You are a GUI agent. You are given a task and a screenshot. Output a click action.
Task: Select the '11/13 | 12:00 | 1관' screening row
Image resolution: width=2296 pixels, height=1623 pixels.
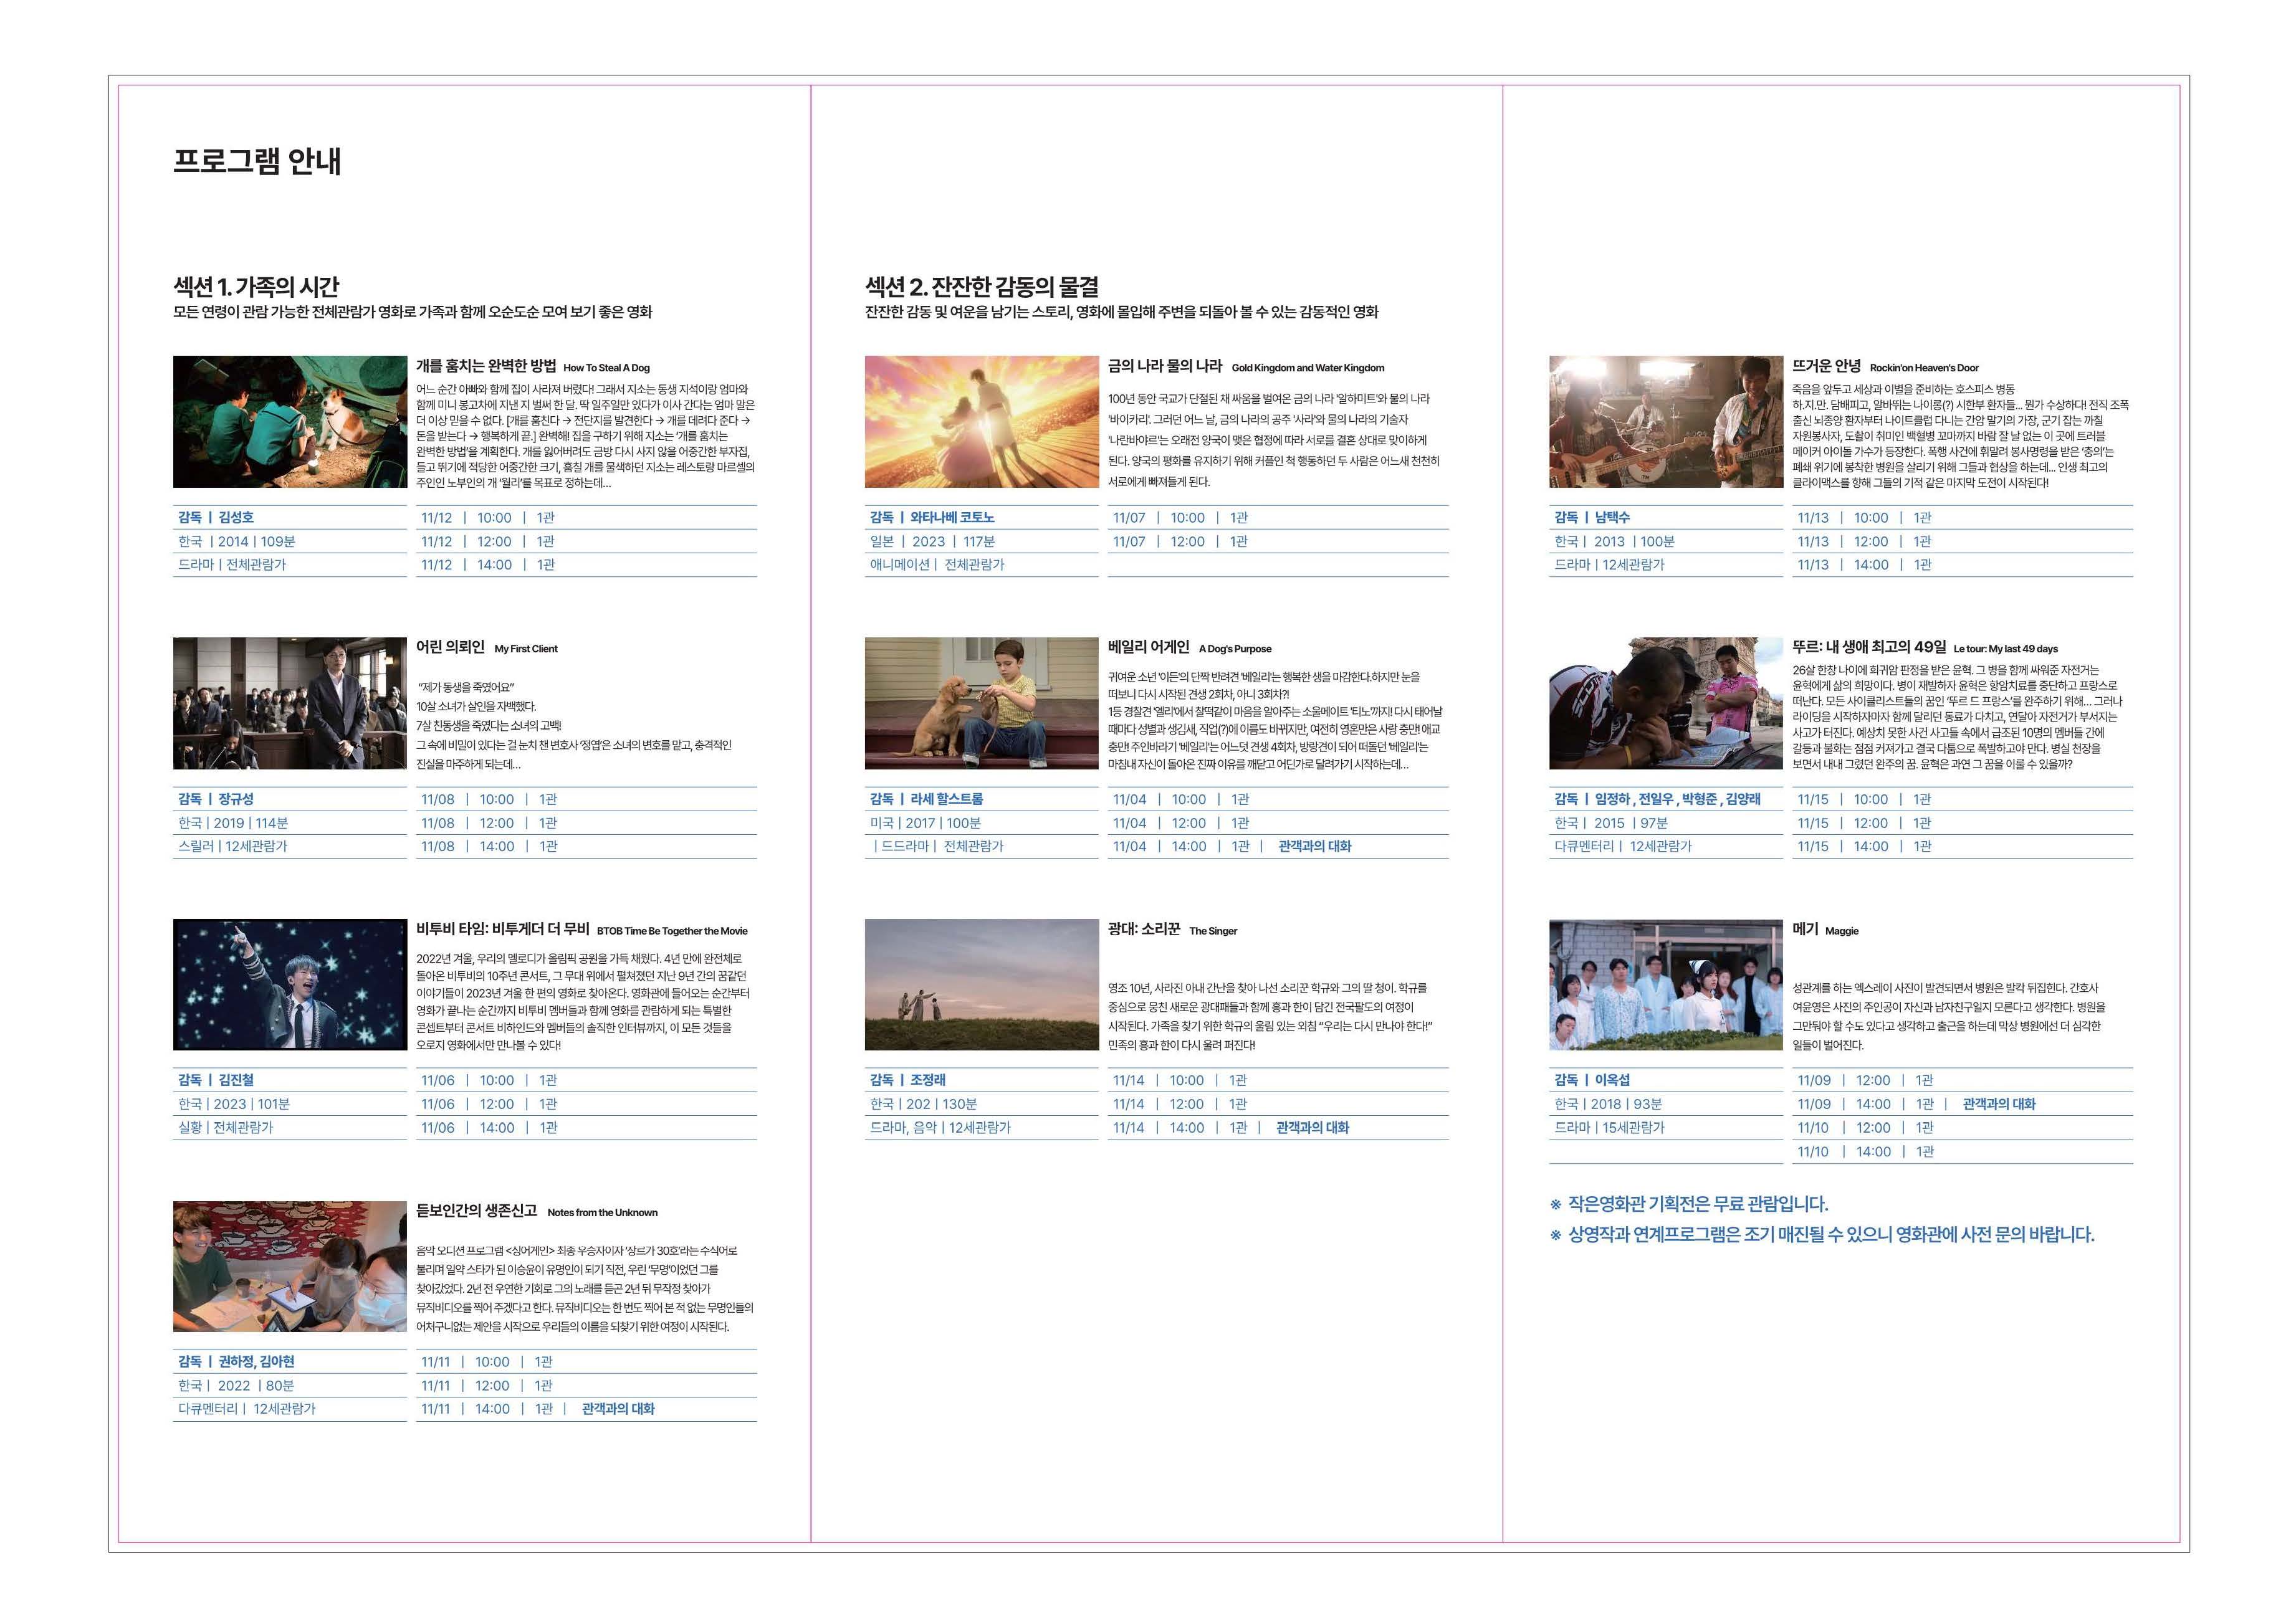tap(1962, 541)
